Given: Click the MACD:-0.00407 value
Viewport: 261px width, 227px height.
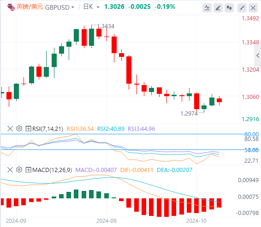Looking at the screenshot, I should [96, 170].
